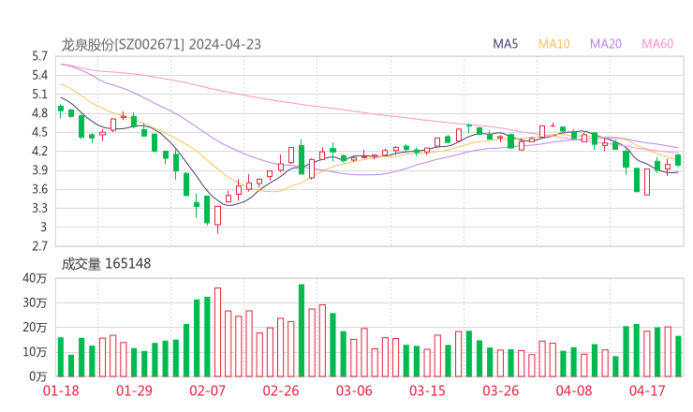693x412 pixels.
Task: Click the 3.6 price axis label
Action: point(39,190)
